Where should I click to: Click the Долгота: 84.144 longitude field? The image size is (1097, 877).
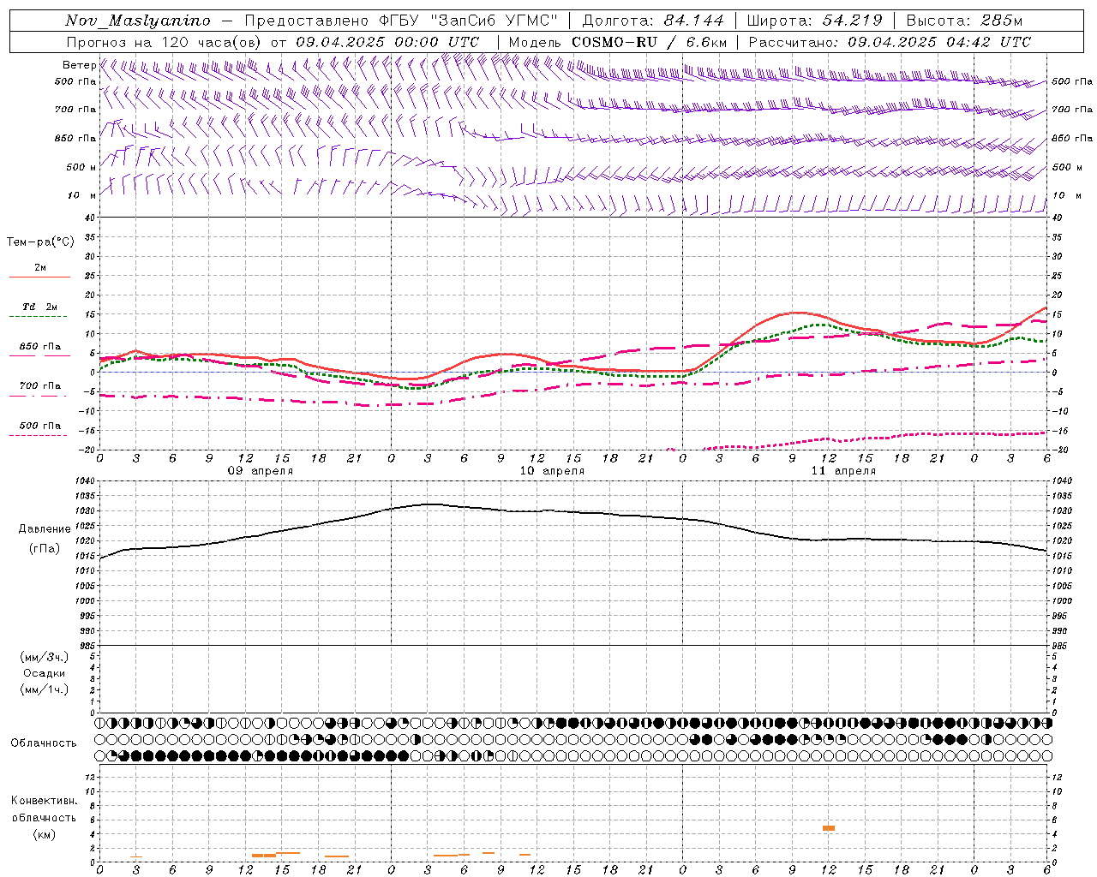pos(653,21)
